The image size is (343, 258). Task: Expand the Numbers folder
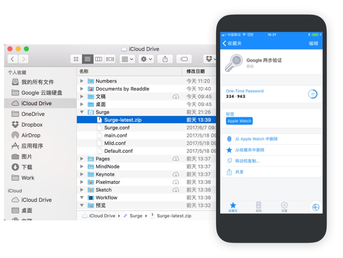(x=81, y=81)
